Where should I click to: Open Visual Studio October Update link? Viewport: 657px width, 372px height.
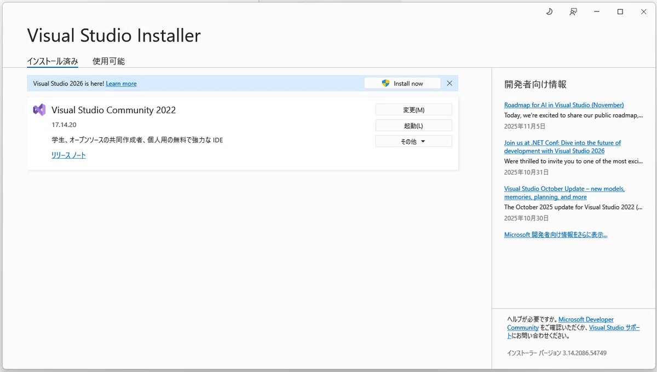(x=564, y=193)
